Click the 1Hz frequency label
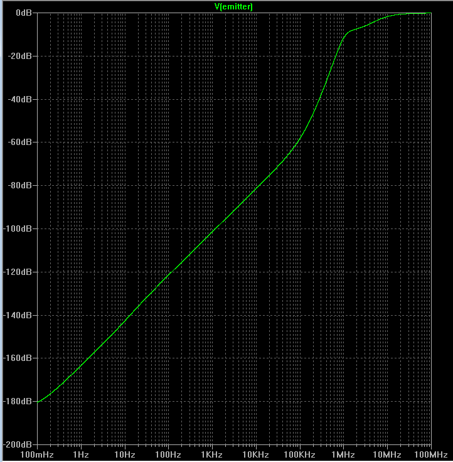Image resolution: width=453 pixels, height=462 pixels. (x=81, y=454)
